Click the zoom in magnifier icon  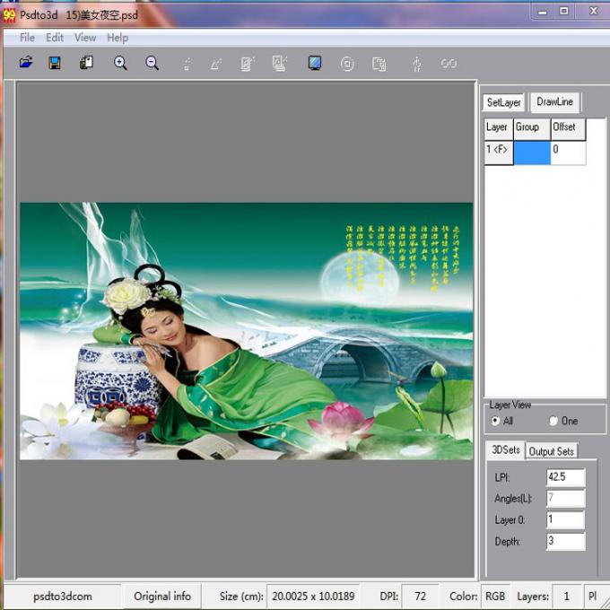click(x=120, y=63)
